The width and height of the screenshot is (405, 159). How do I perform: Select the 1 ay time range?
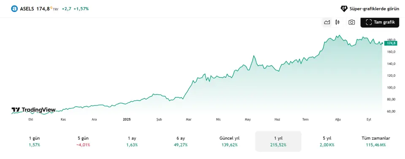(x=132, y=141)
